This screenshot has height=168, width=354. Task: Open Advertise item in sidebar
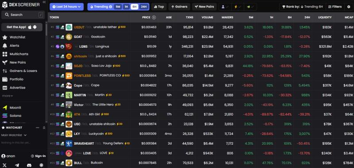pyautogui.click(x=14, y=88)
